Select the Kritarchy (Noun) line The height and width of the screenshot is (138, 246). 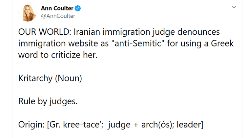(50, 78)
